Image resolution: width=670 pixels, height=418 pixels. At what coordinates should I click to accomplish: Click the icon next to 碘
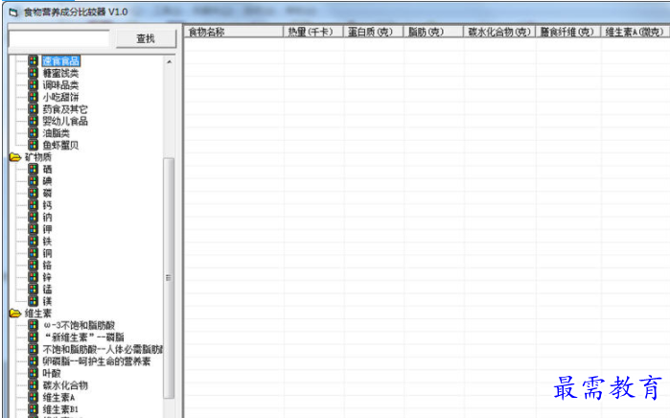tap(34, 181)
